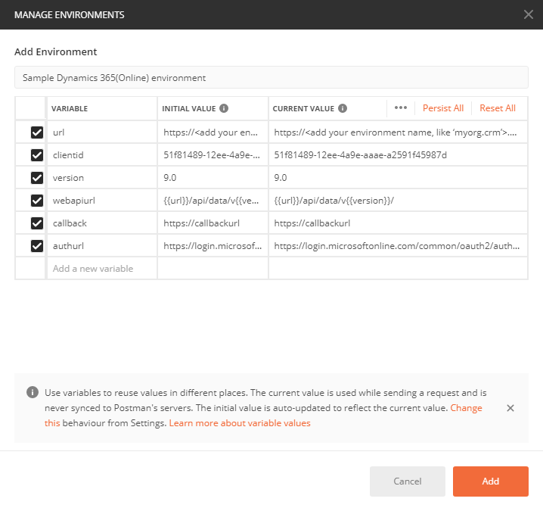543x511 pixels.
Task: Edit current value of authurl
Action: (398, 246)
